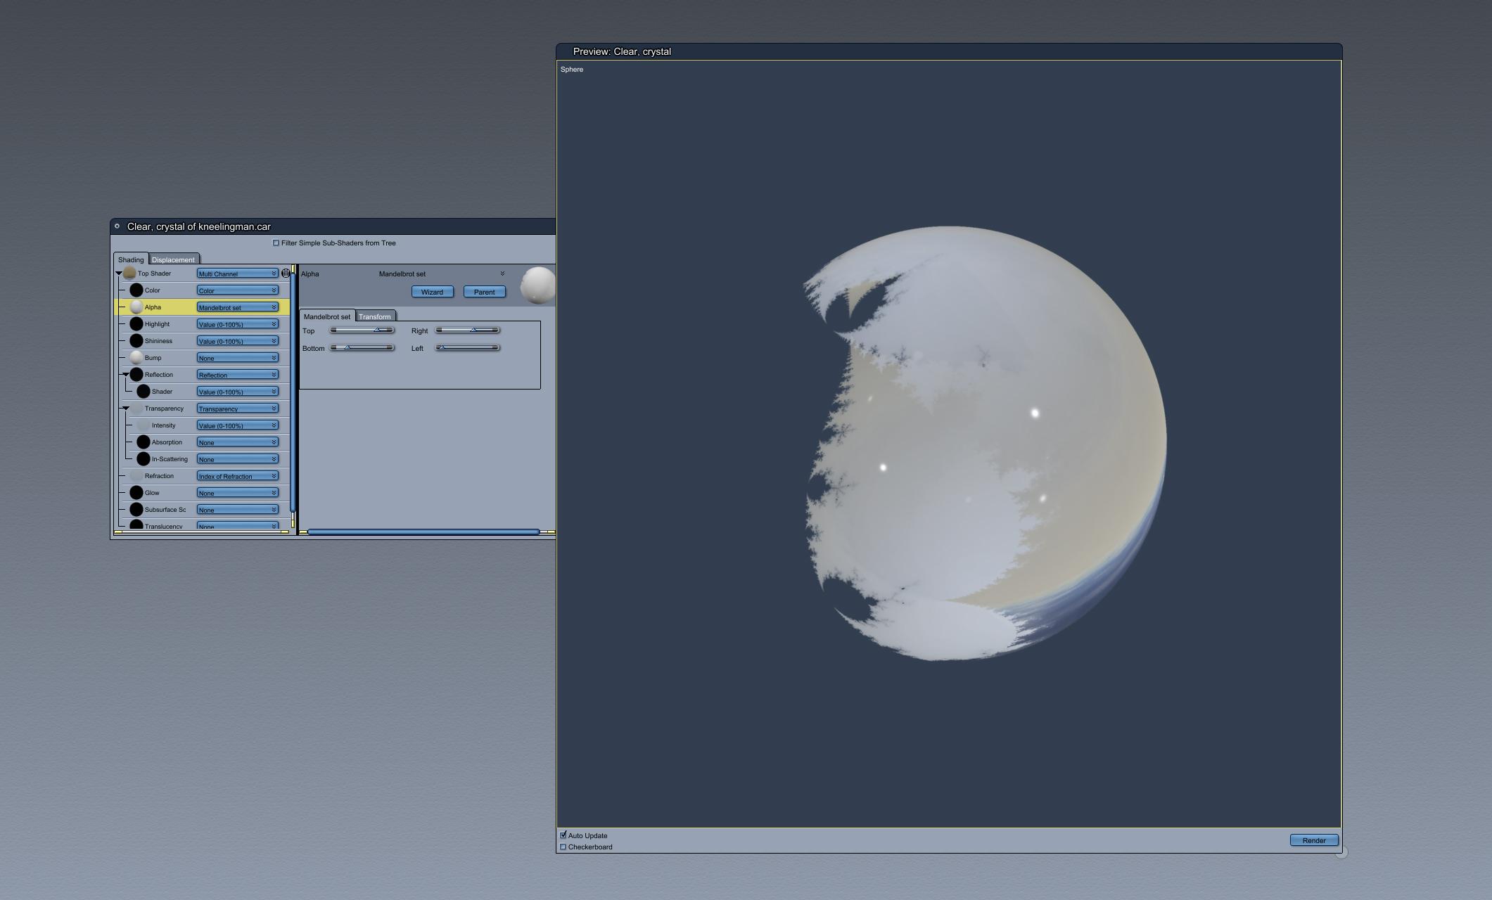Screen dimensions: 1492x900
Task: Click the shader editor window menu circle icon
Action: [x=117, y=226]
